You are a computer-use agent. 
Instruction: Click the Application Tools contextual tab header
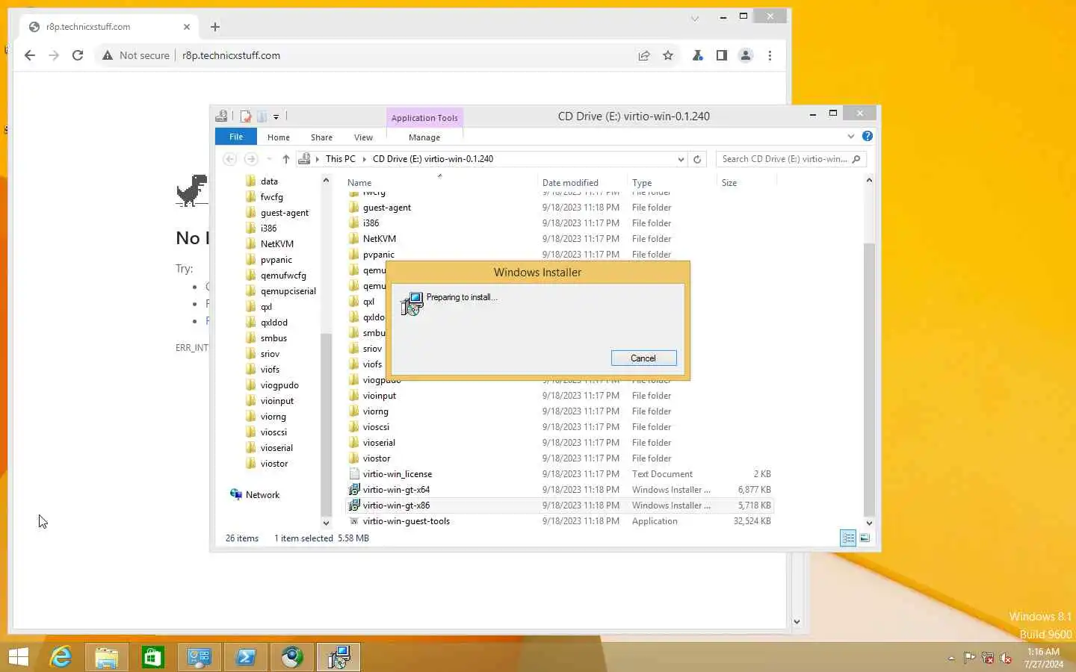click(424, 117)
